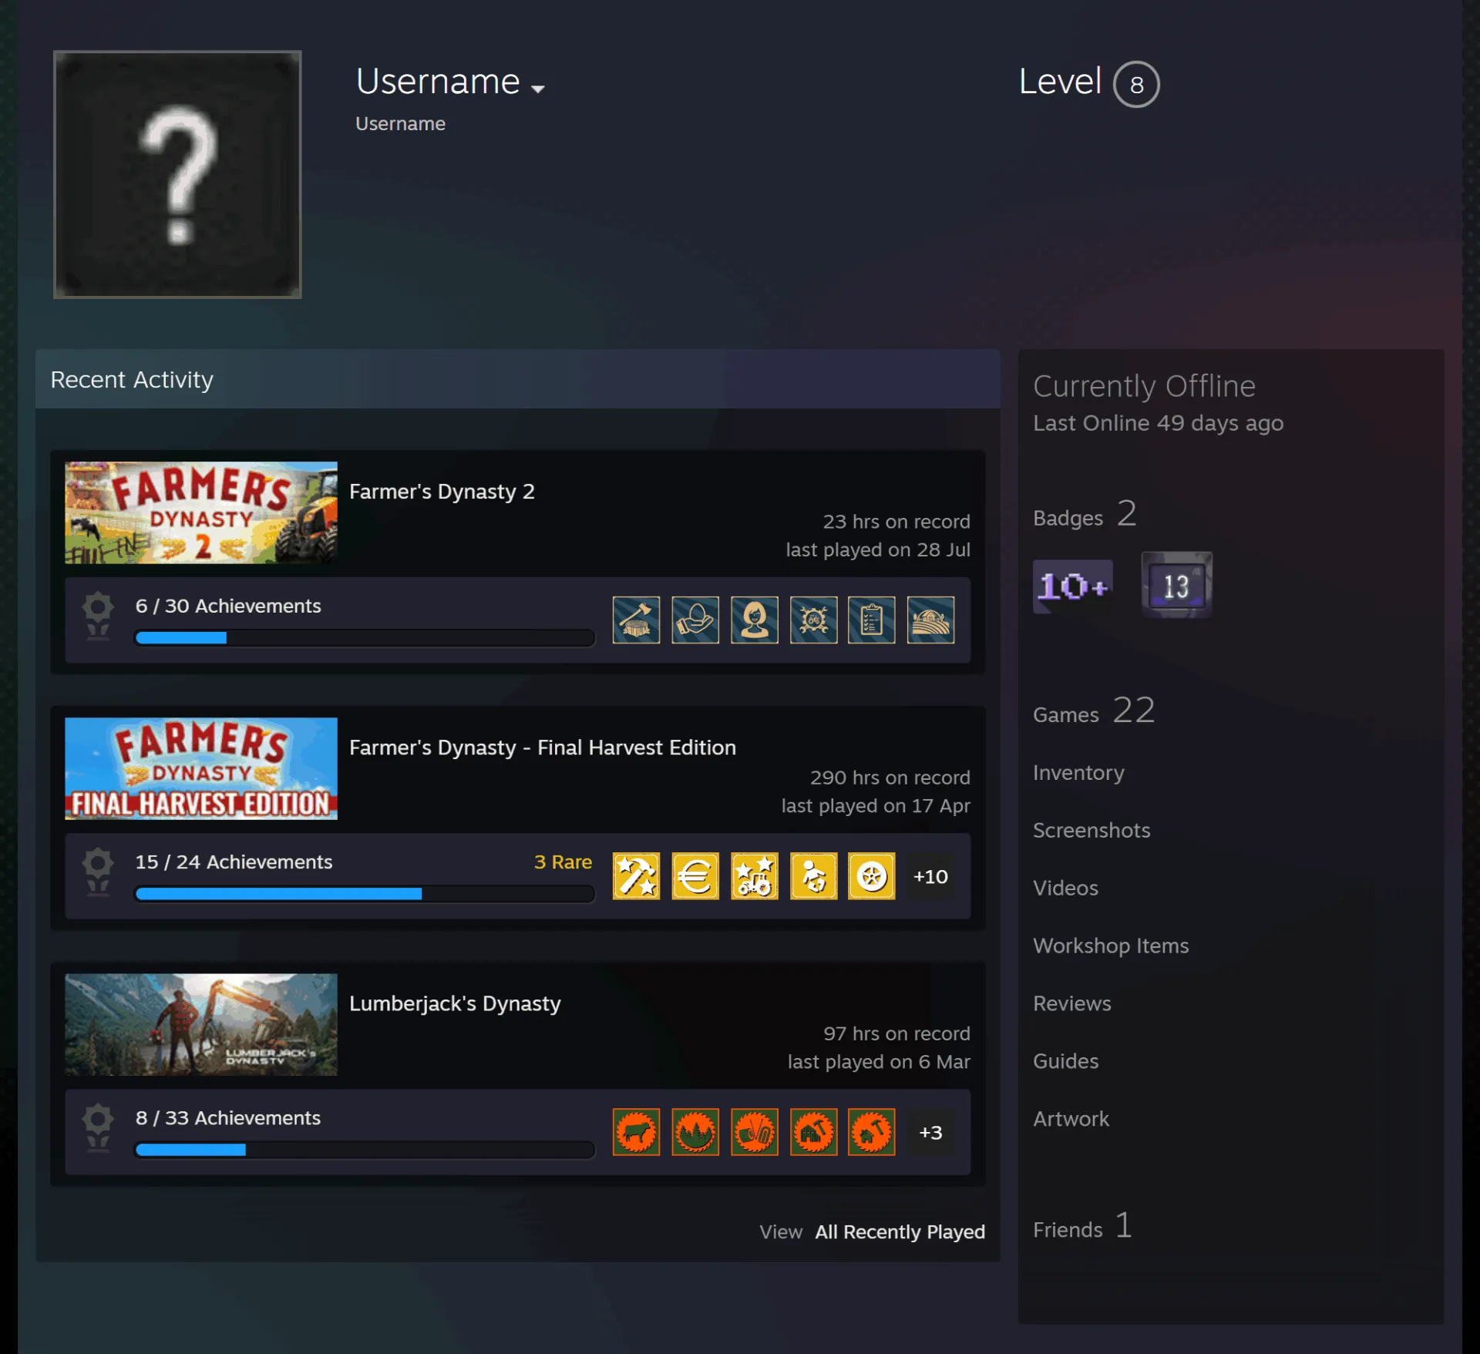Image resolution: width=1480 pixels, height=1354 pixels.
Task: Open the Reviews link
Action: tap(1072, 1003)
